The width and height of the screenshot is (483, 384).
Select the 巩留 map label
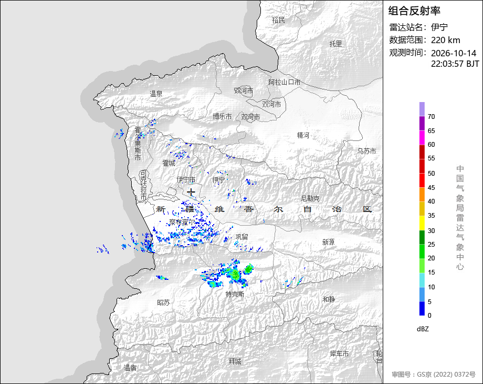pyautogui.click(x=242, y=237)
